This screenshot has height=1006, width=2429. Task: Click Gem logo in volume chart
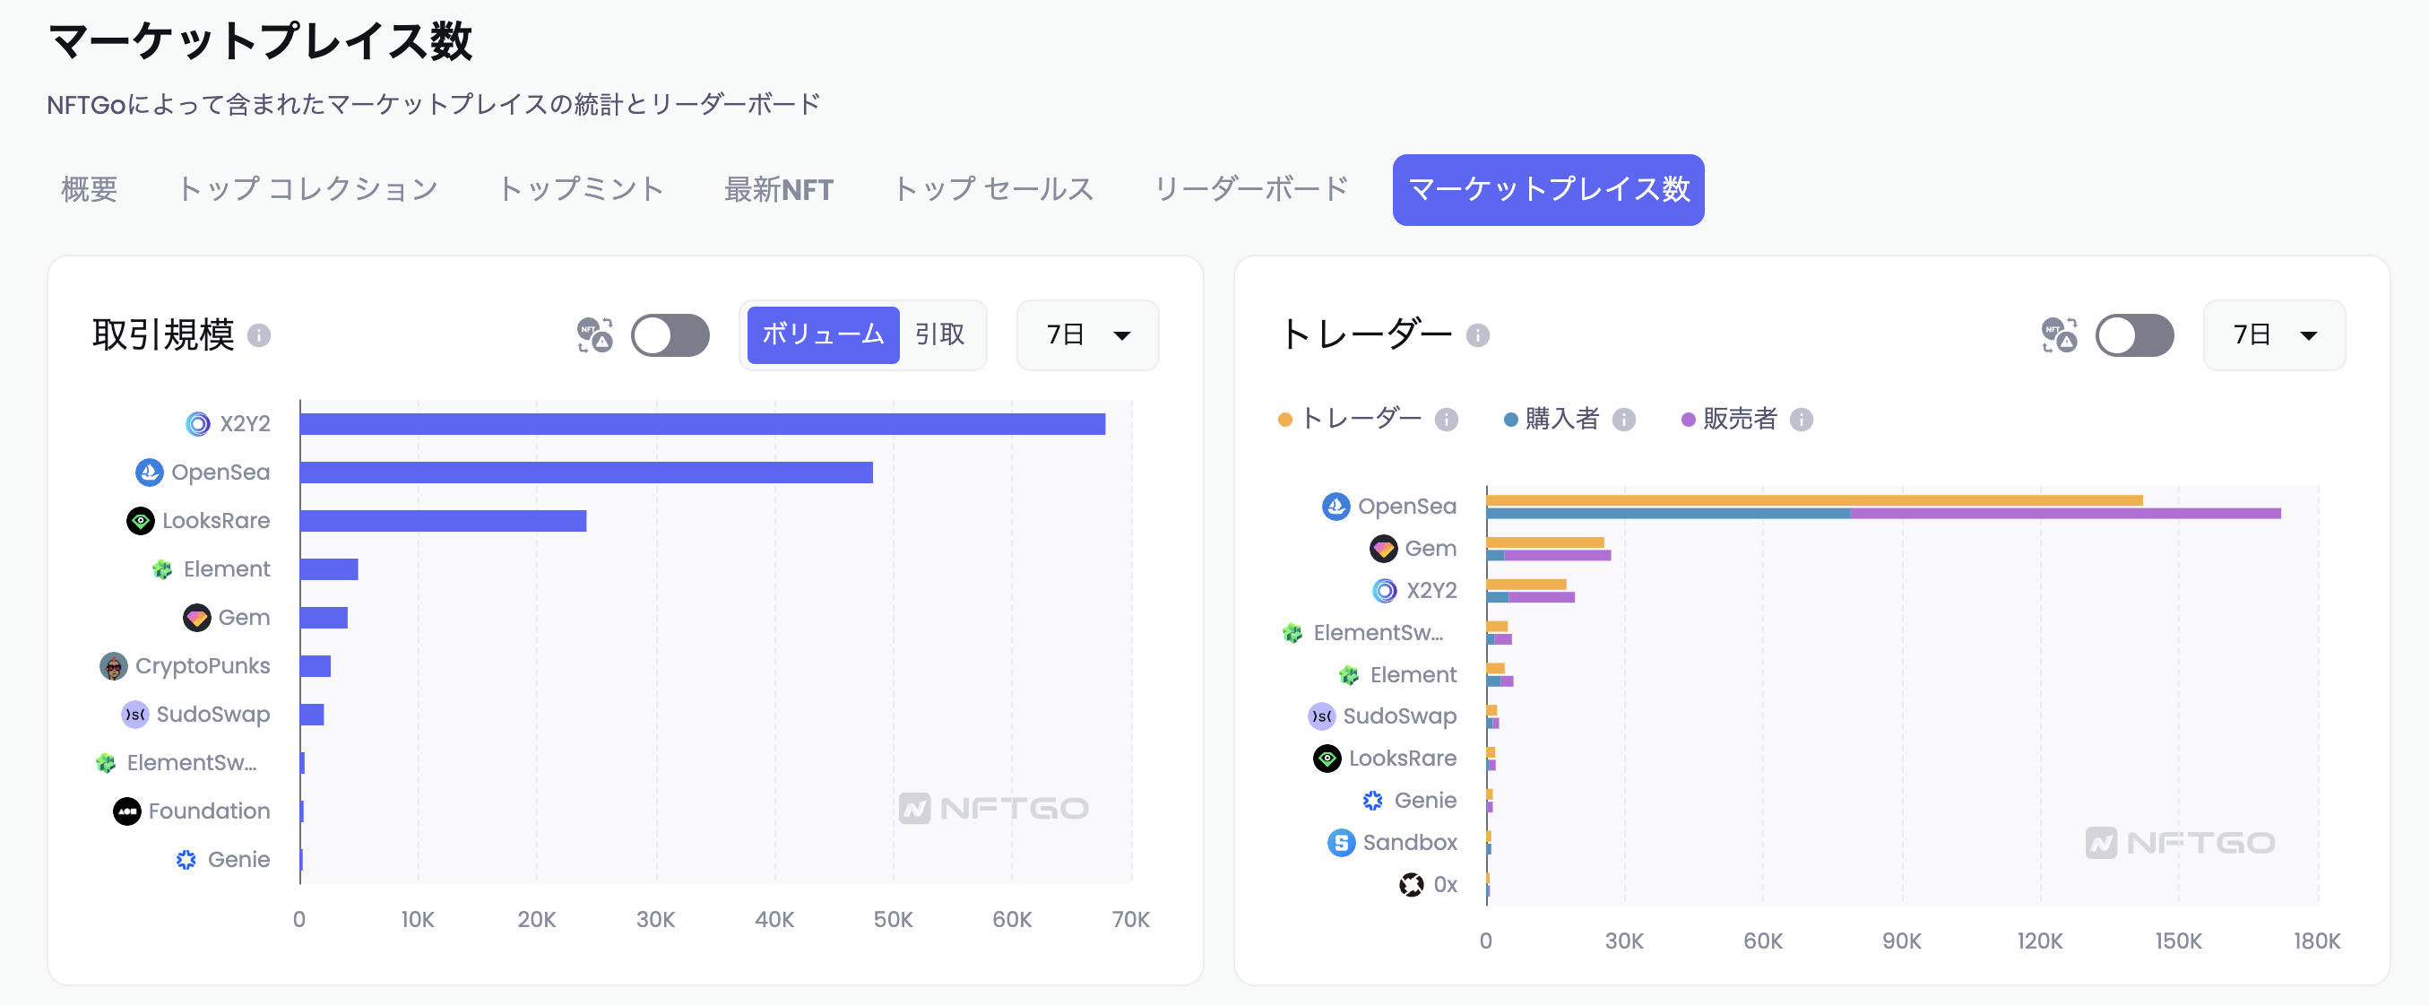(196, 618)
